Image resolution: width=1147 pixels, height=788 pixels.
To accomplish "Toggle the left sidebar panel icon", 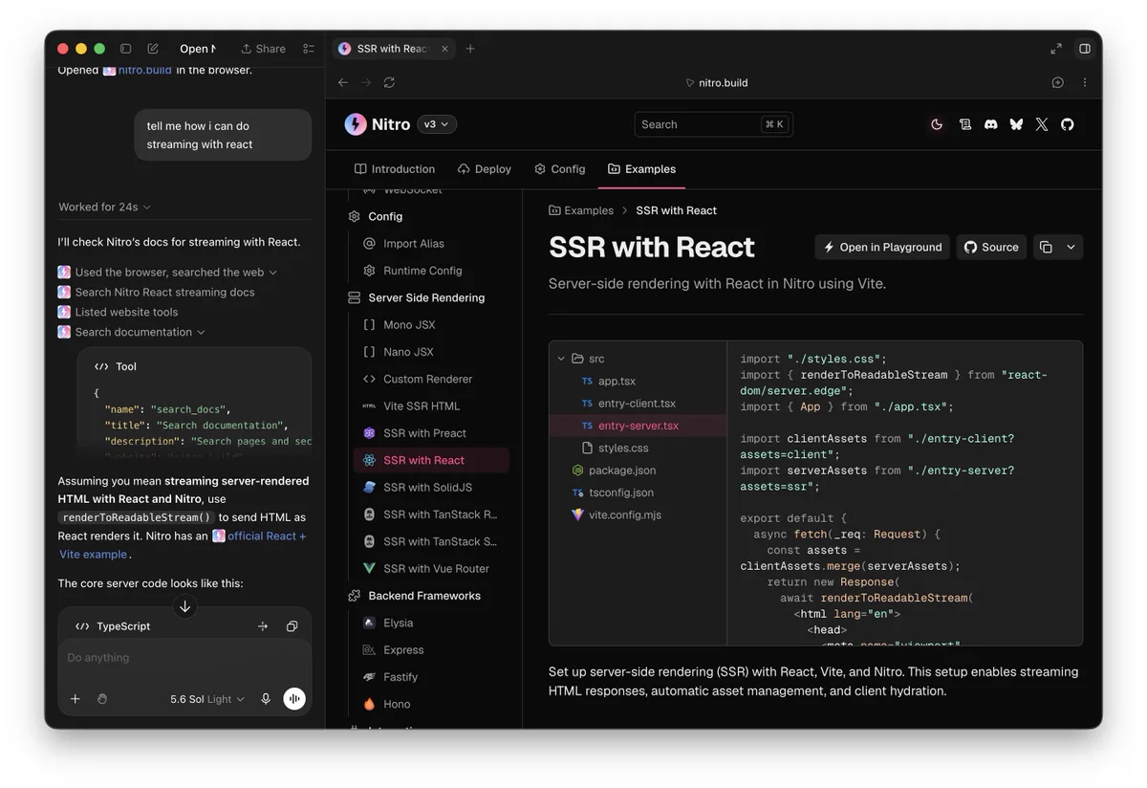I will pos(125,49).
